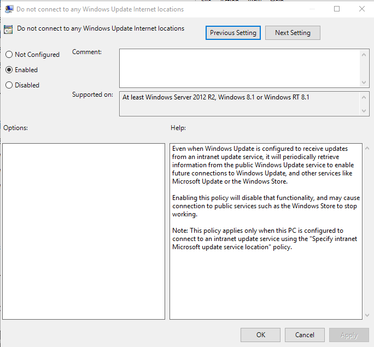The height and width of the screenshot is (347, 374).
Task: Click the 'Note: This policy applies only' paragraph
Action: [x=265, y=239]
